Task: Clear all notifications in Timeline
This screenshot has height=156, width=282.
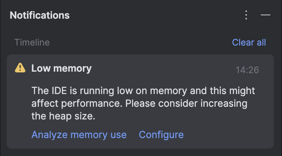Action: (x=249, y=43)
